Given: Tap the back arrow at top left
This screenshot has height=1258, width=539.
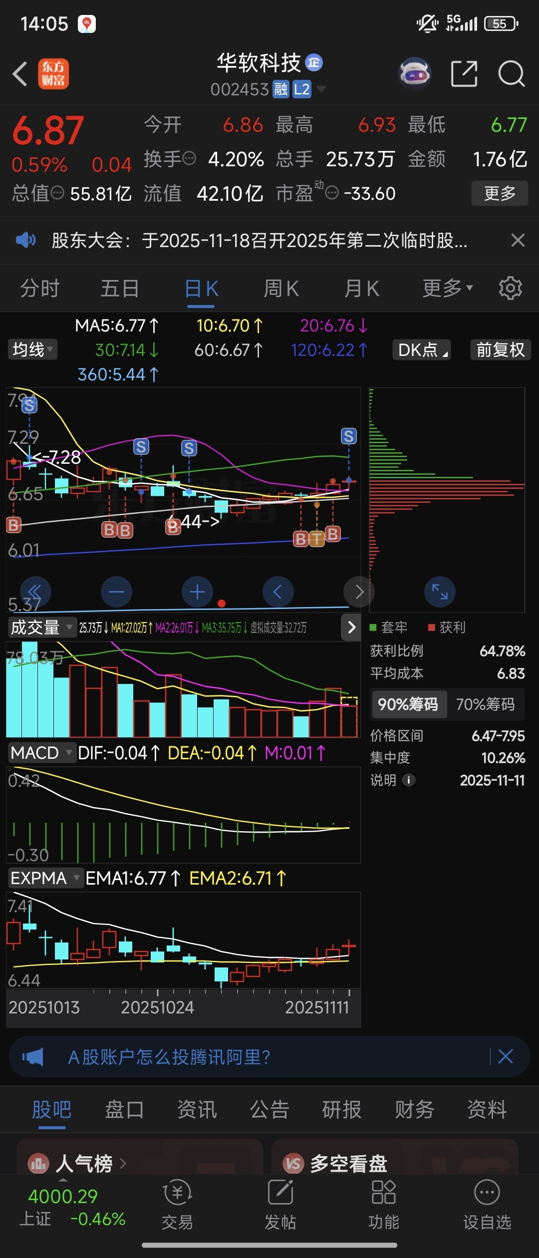Looking at the screenshot, I should 20,74.
